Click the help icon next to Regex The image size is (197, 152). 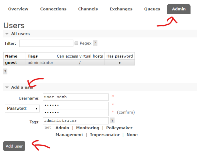pyautogui.click(x=95, y=43)
